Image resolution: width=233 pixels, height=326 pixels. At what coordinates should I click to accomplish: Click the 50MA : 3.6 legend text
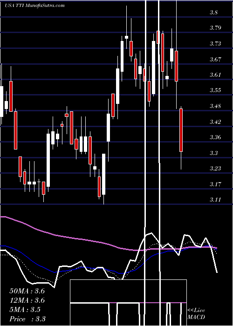(27, 291)
